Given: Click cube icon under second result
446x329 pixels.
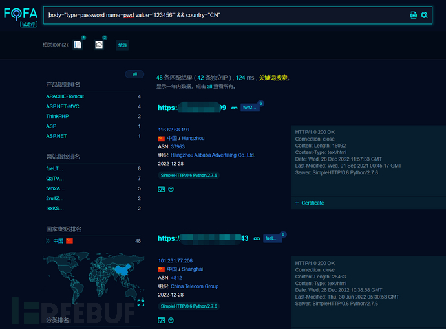Looking at the screenshot, I should 171,320.
